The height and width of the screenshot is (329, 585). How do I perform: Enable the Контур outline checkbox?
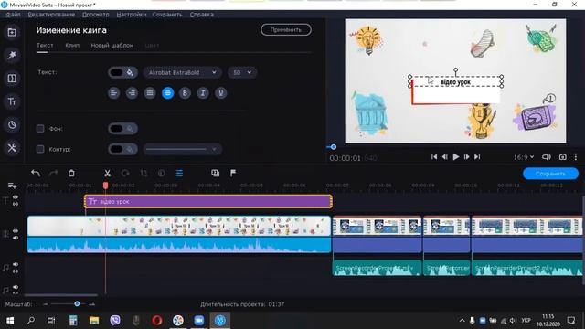[x=40, y=149]
